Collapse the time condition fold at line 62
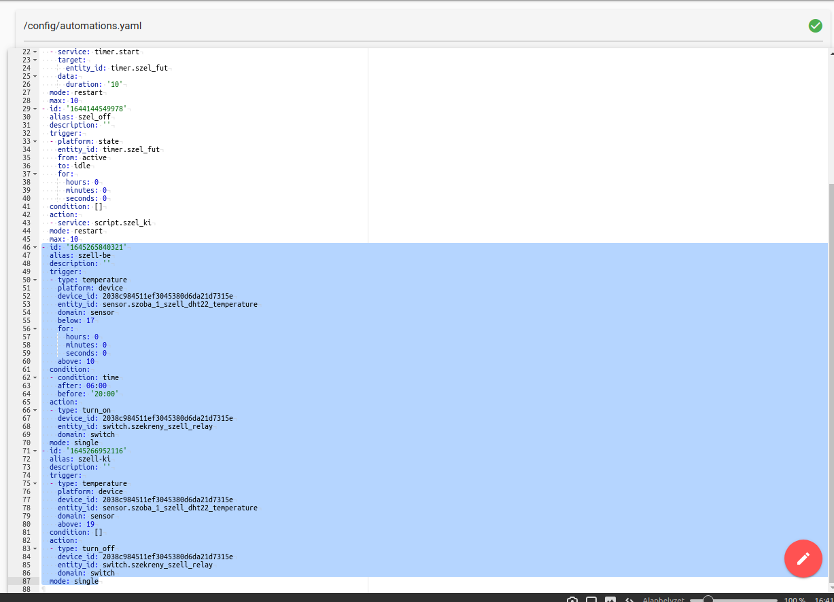The width and height of the screenshot is (834, 602). pos(36,377)
